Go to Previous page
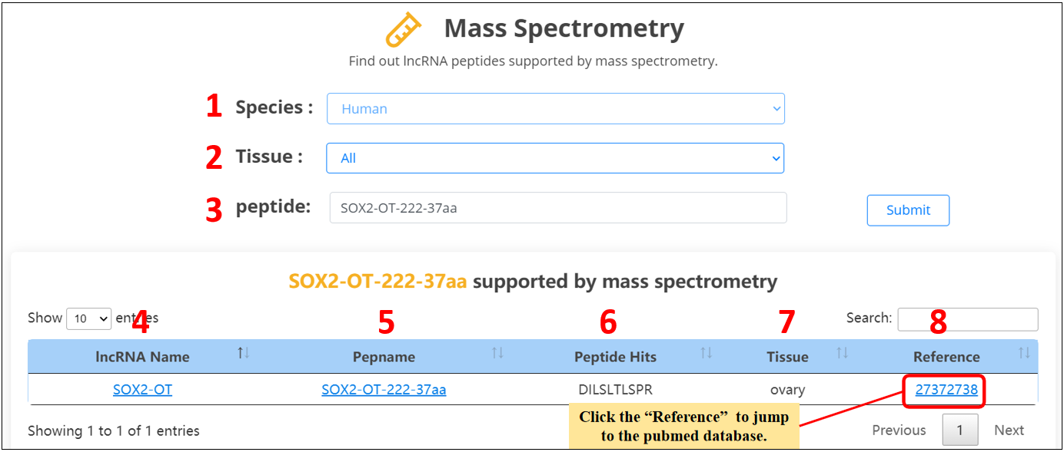The height and width of the screenshot is (452, 1064). coord(899,431)
